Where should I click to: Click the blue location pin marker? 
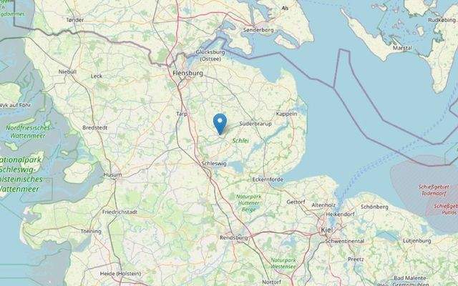coord(220,124)
